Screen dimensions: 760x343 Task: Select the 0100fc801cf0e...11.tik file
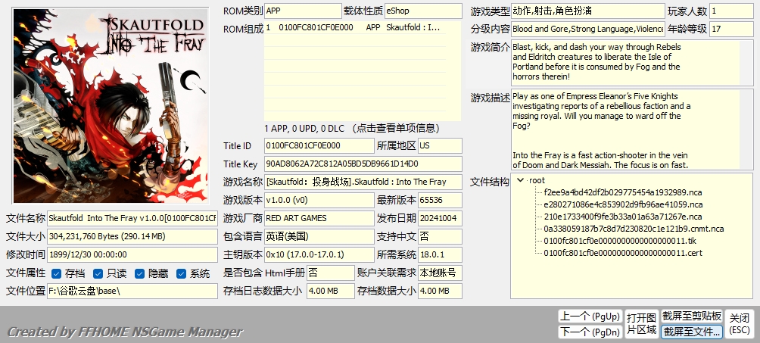[620, 241]
